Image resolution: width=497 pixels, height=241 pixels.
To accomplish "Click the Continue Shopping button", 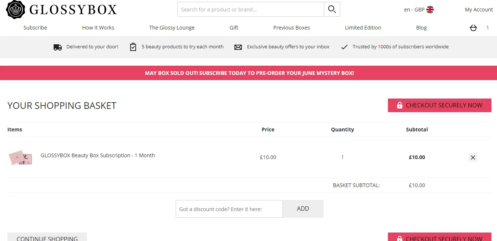I will click(47, 237).
